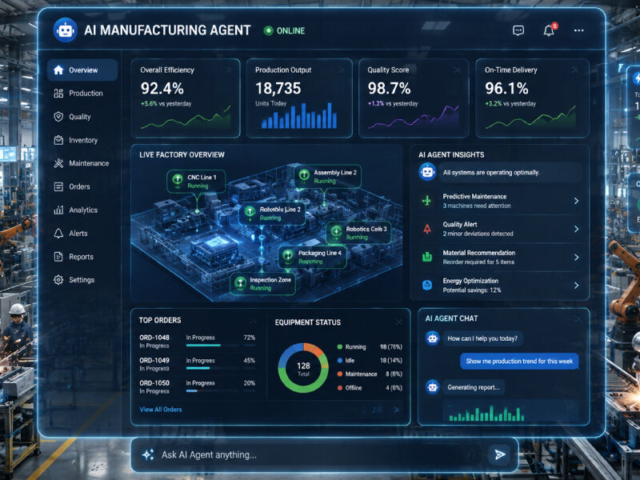Click the robot logo icon in header
The image size is (640, 480).
66,30
